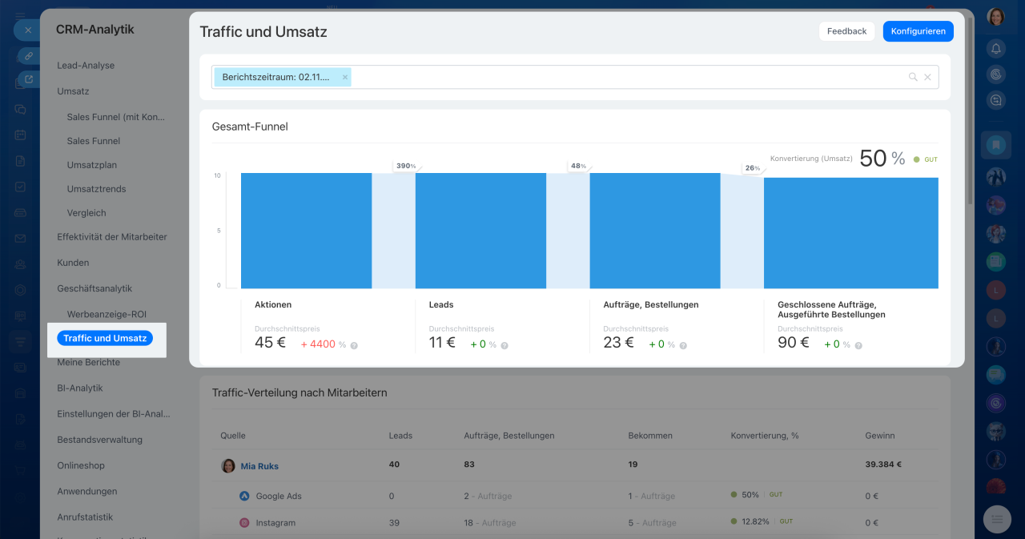Image resolution: width=1025 pixels, height=539 pixels.
Task: Expand the Umsatz section in sidebar
Action: (73, 91)
